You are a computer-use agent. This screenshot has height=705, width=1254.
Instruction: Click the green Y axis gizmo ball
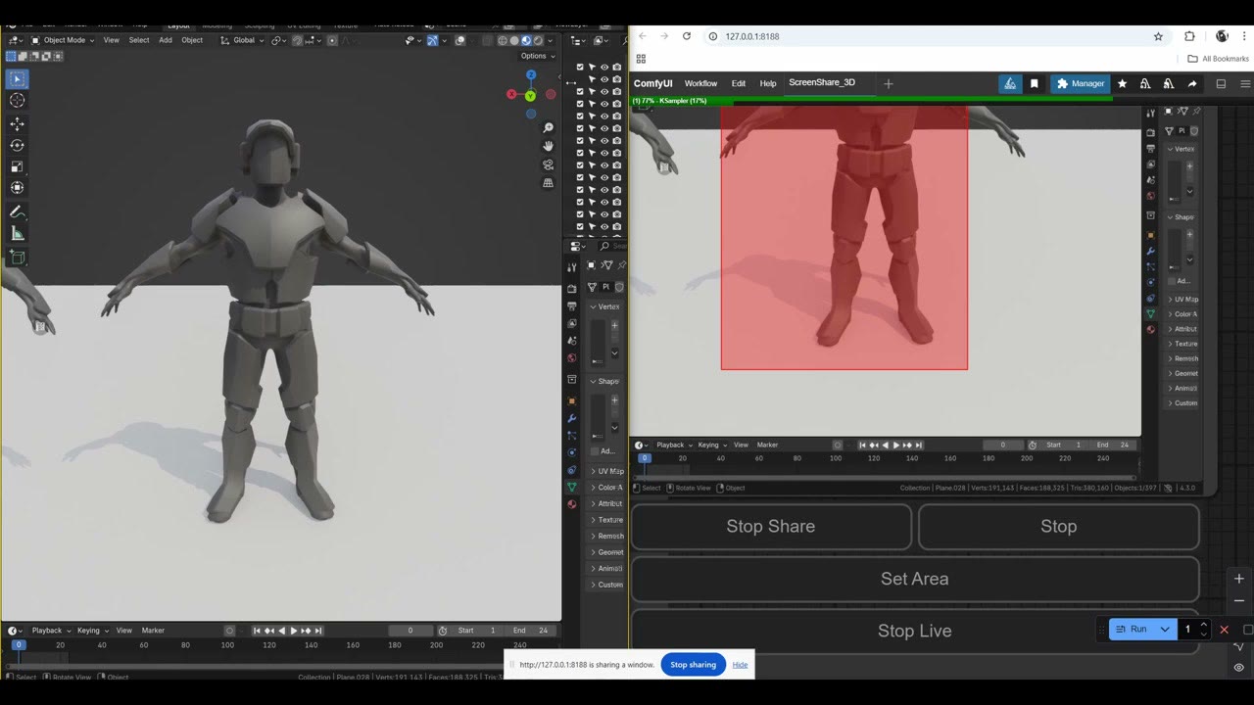530,96
